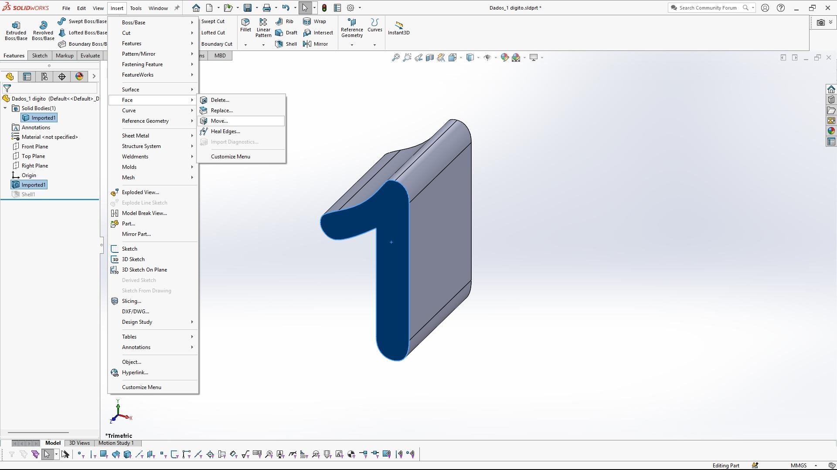Open the DimXpertManager tab icon
Viewport: 837px width, 470px height.
tap(62, 77)
